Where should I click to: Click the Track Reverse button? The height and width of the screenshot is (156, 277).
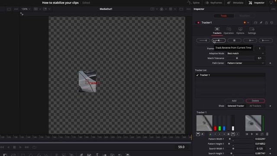(x=203, y=40)
